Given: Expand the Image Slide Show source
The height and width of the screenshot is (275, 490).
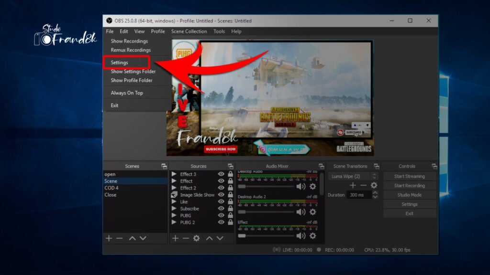Looking at the screenshot, I should click(174, 195).
